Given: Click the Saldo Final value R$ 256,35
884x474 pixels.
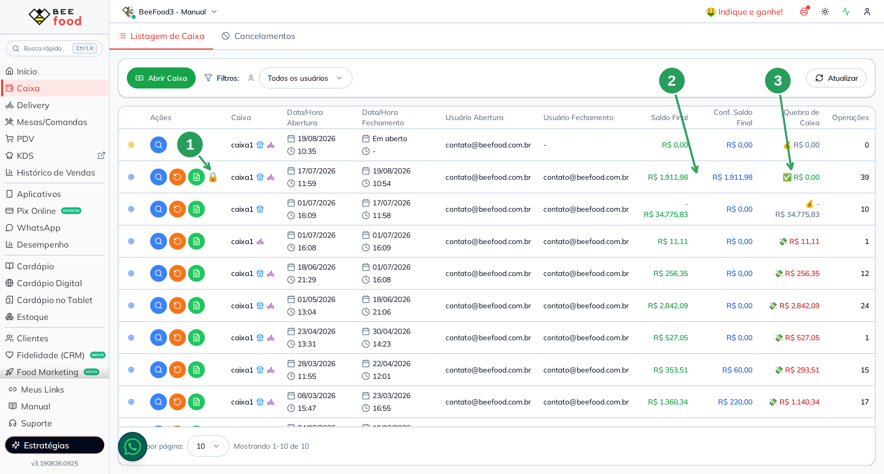Looking at the screenshot, I should (x=670, y=274).
